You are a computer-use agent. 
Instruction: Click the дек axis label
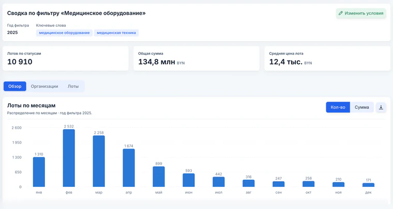point(368,192)
